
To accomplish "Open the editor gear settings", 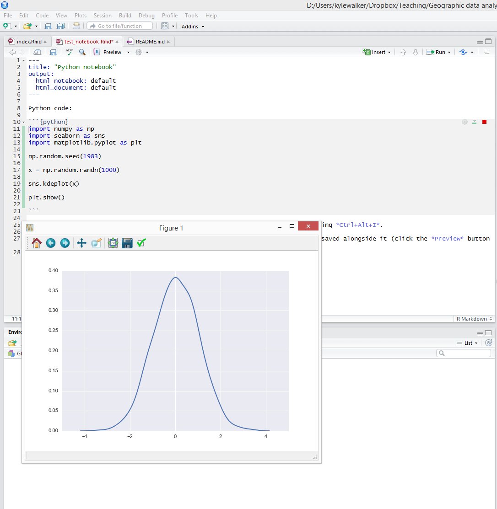I will tap(139, 52).
